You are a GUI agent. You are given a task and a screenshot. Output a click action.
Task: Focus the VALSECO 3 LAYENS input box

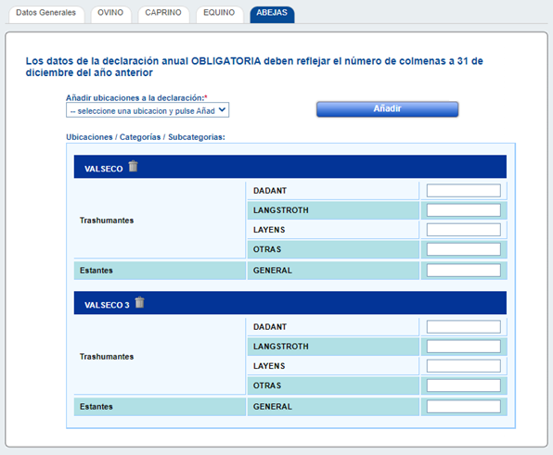[463, 366]
